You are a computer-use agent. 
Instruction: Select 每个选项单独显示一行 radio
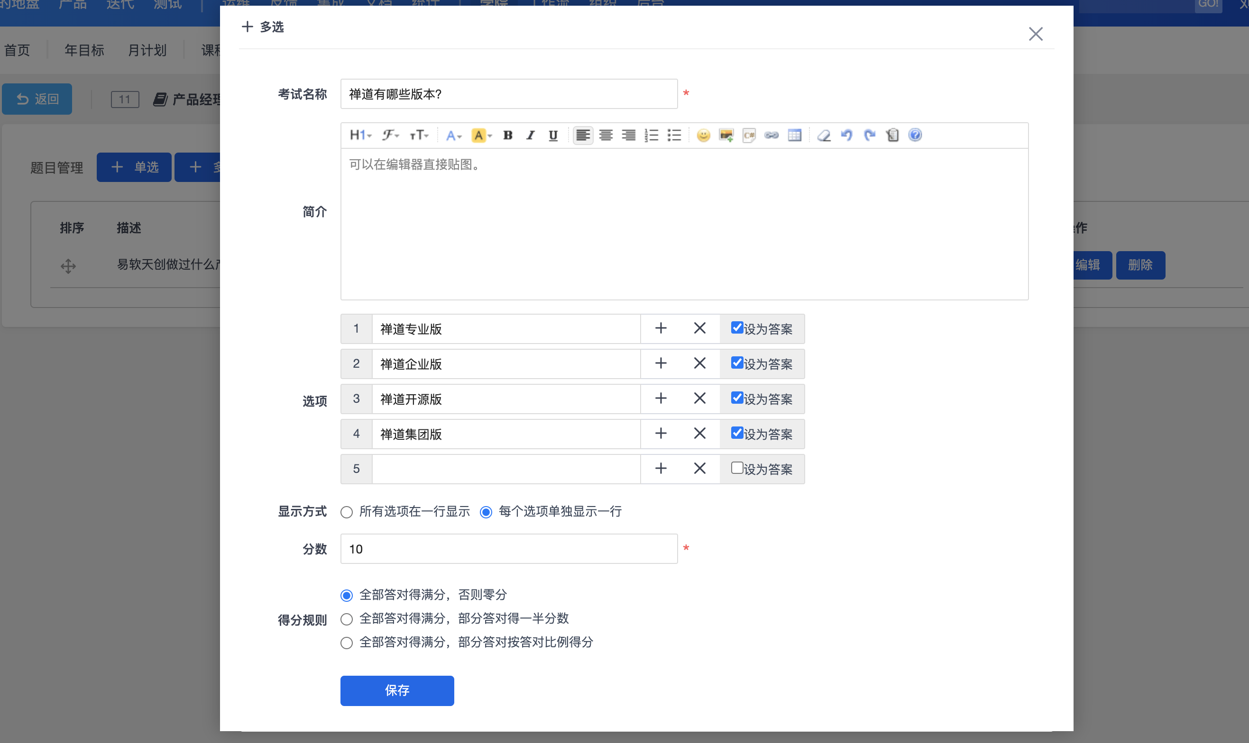pos(486,512)
